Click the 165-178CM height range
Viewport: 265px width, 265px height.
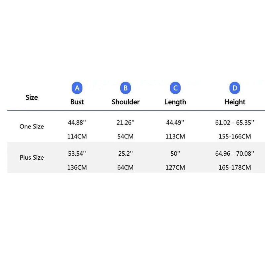[x=235, y=168]
